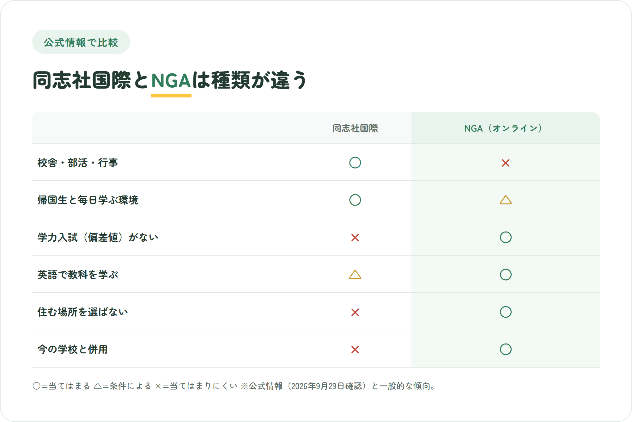Click the row label 校舎・部活・行事

coord(77,163)
